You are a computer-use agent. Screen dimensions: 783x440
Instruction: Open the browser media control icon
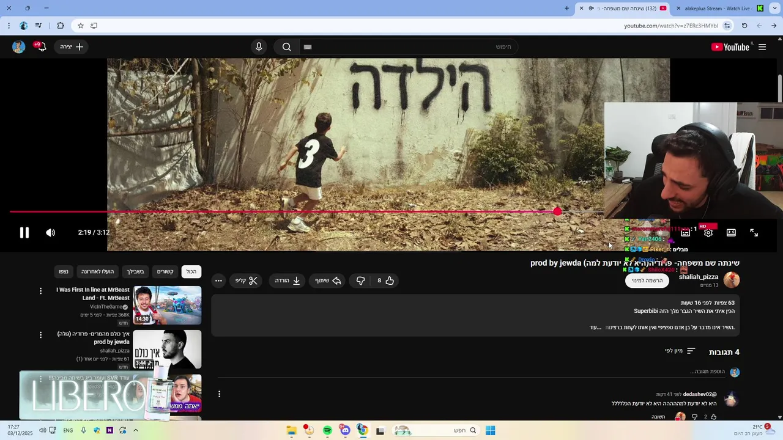pyautogui.click(x=39, y=26)
